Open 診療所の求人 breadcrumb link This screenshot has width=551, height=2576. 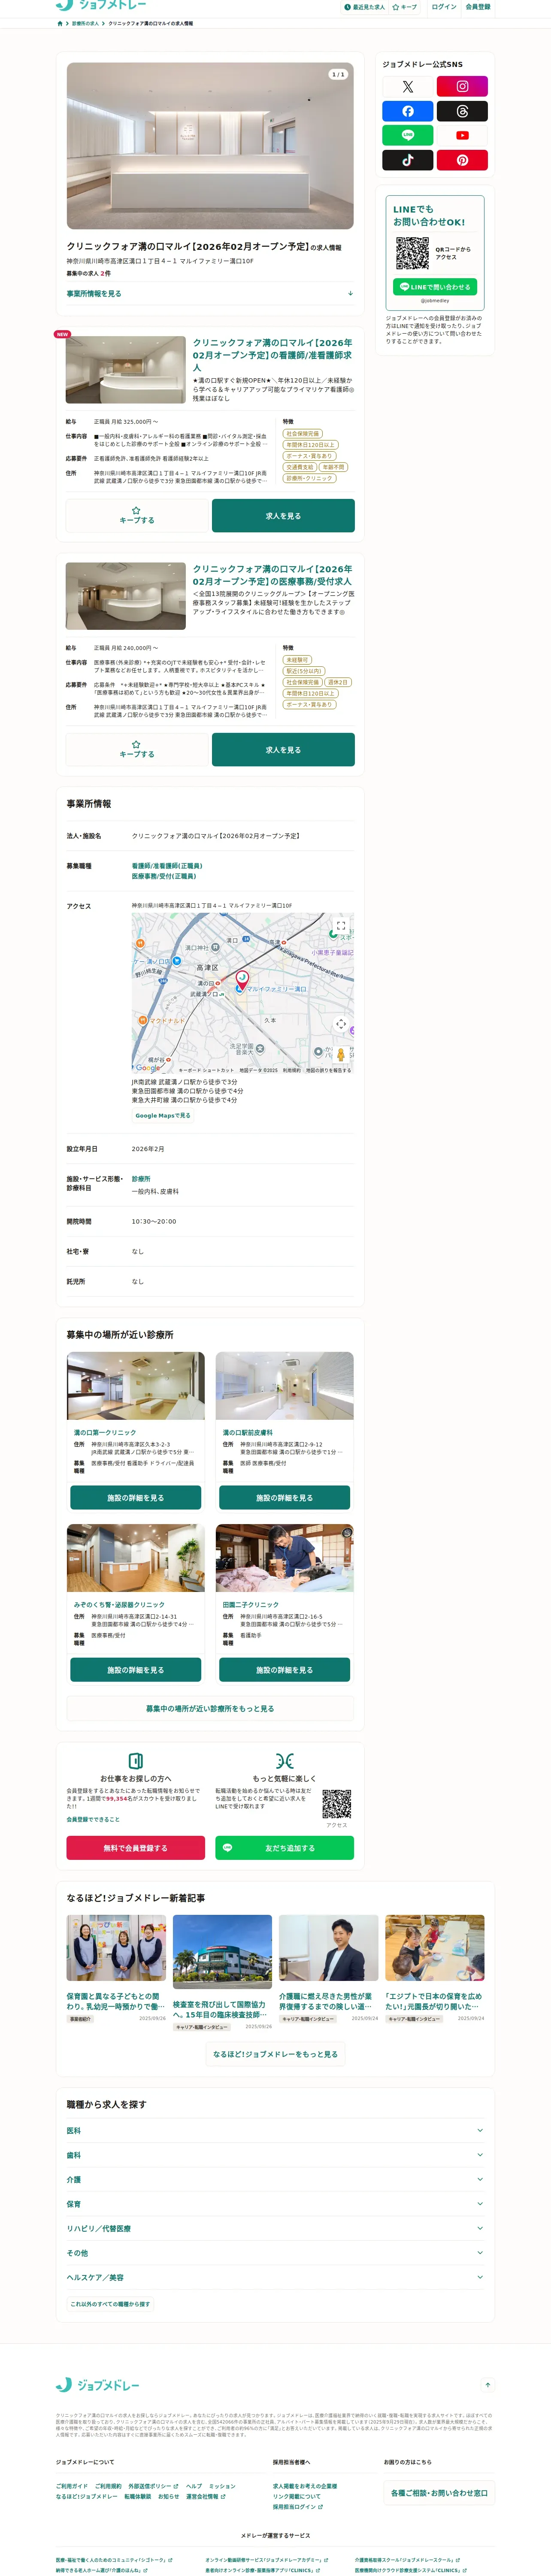(x=85, y=23)
